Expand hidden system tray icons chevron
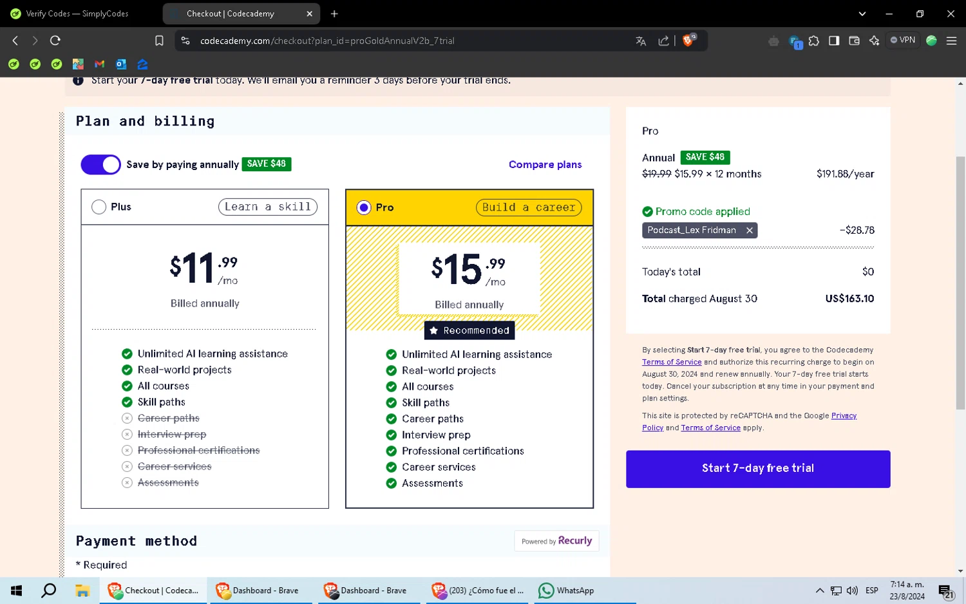 (x=819, y=590)
